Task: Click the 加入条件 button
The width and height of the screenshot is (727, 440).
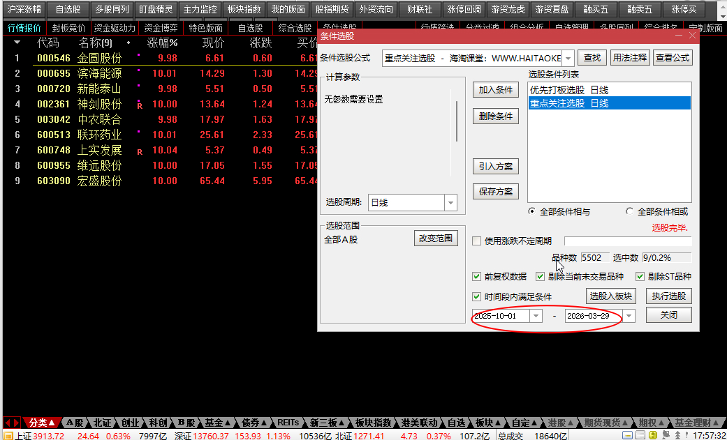Action: point(496,90)
